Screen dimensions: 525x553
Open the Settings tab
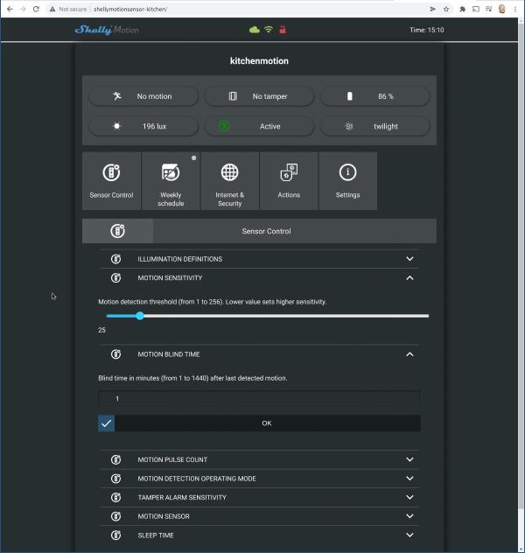(x=348, y=181)
